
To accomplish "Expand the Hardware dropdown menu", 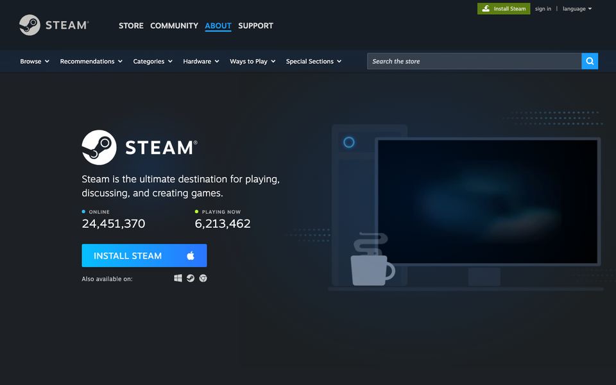I will click(201, 62).
